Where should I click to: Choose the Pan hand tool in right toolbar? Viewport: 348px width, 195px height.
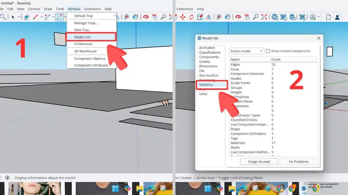[x=247, y=17]
